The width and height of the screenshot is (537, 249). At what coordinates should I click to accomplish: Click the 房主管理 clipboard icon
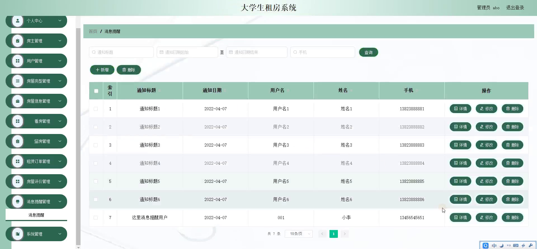tap(18, 41)
